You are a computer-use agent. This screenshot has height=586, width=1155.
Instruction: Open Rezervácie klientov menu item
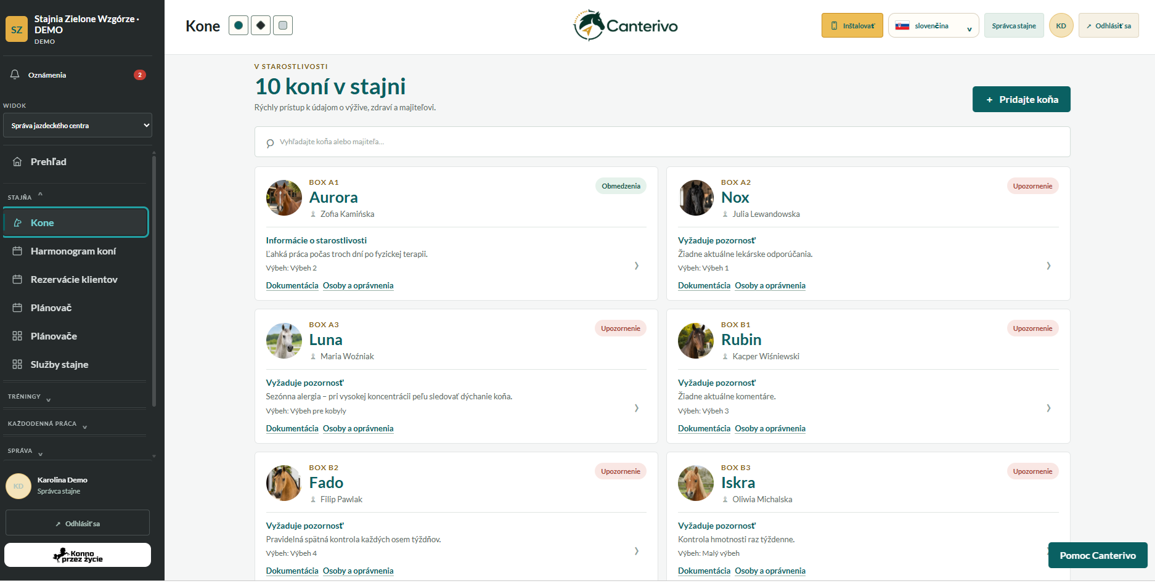point(76,279)
